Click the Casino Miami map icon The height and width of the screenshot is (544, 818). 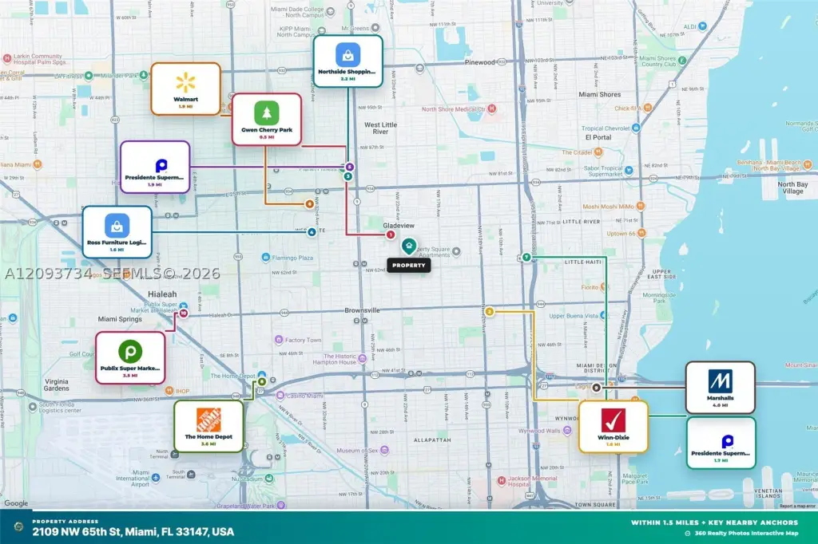pos(280,396)
